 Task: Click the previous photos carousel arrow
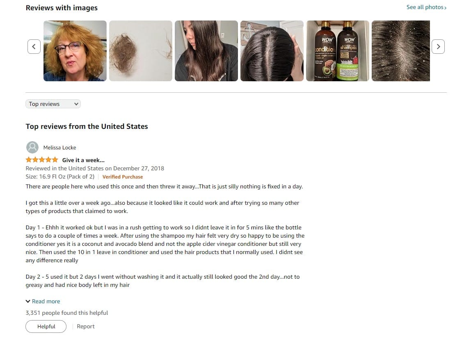point(34,47)
